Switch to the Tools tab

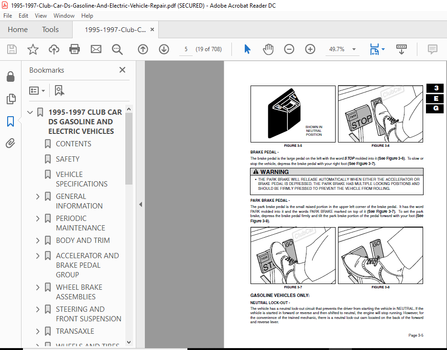click(51, 29)
